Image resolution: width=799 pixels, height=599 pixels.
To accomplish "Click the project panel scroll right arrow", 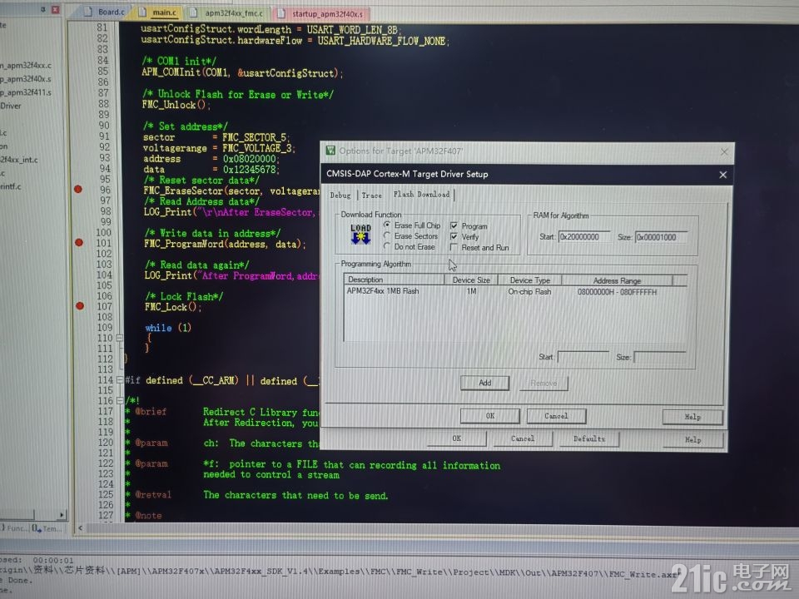I will 62,515.
